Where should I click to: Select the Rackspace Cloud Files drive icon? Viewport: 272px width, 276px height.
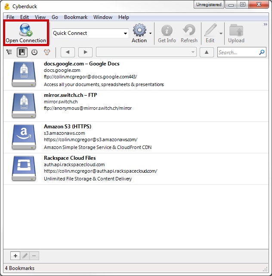tap(24, 168)
